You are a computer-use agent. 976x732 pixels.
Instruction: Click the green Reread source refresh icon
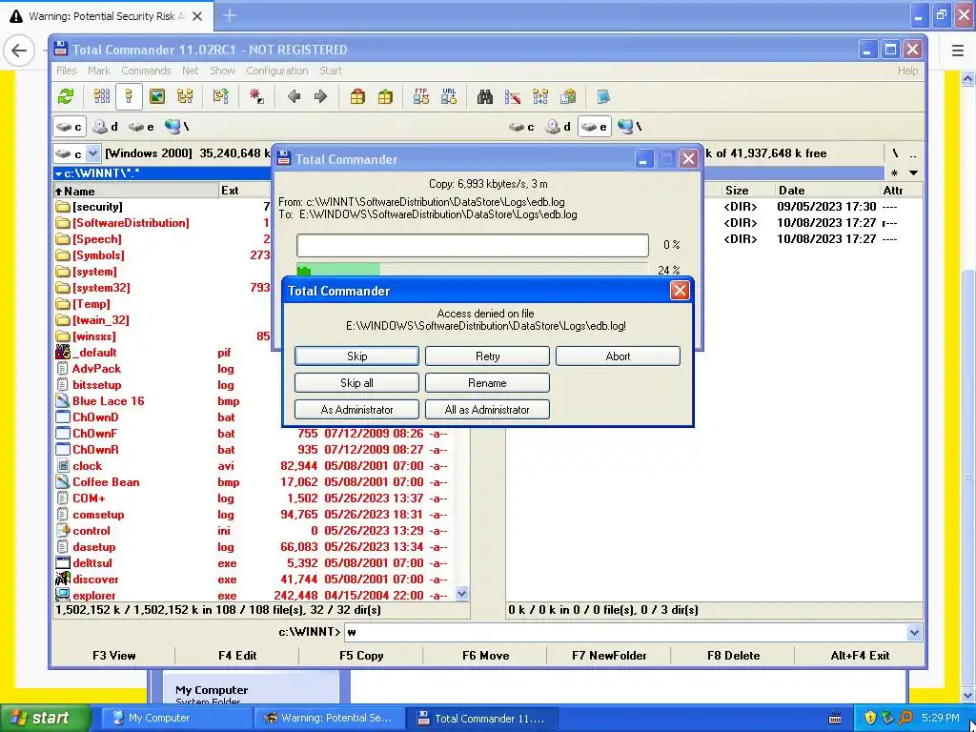66,96
